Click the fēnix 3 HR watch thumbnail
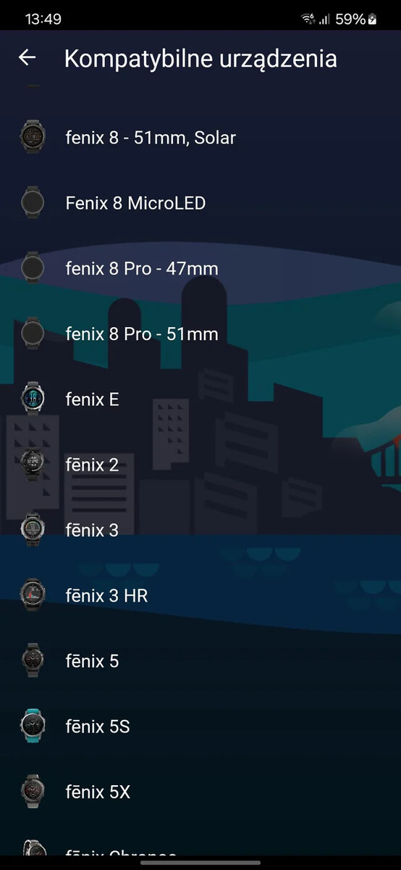The width and height of the screenshot is (401, 870). point(33,595)
